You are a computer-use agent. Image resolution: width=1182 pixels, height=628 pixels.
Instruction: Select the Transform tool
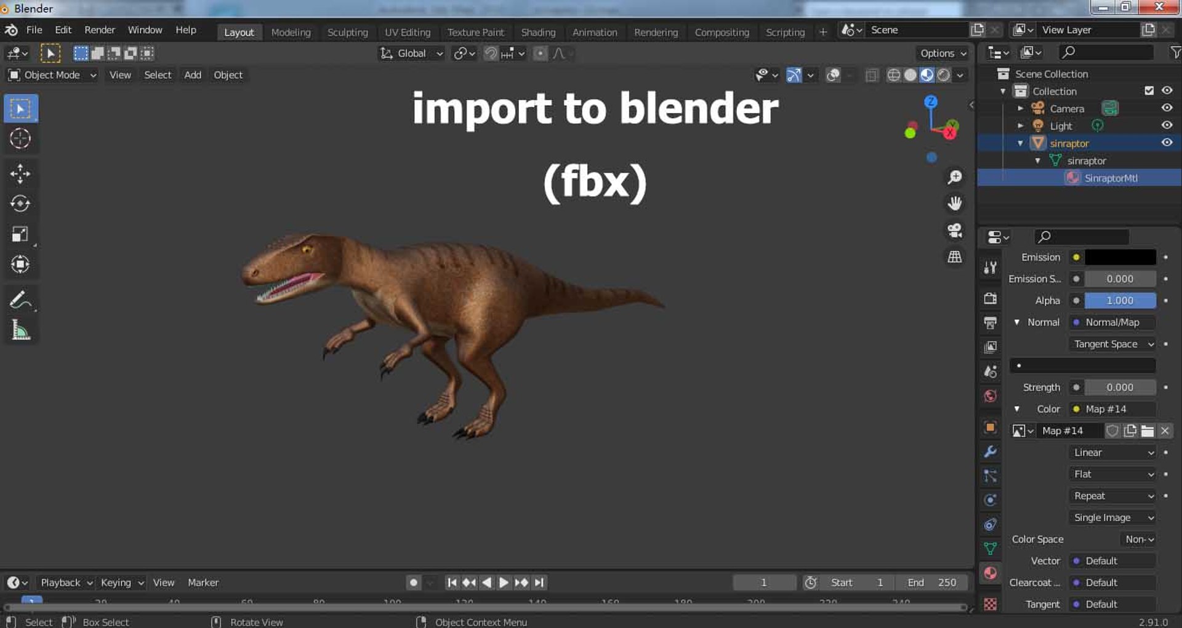20,264
